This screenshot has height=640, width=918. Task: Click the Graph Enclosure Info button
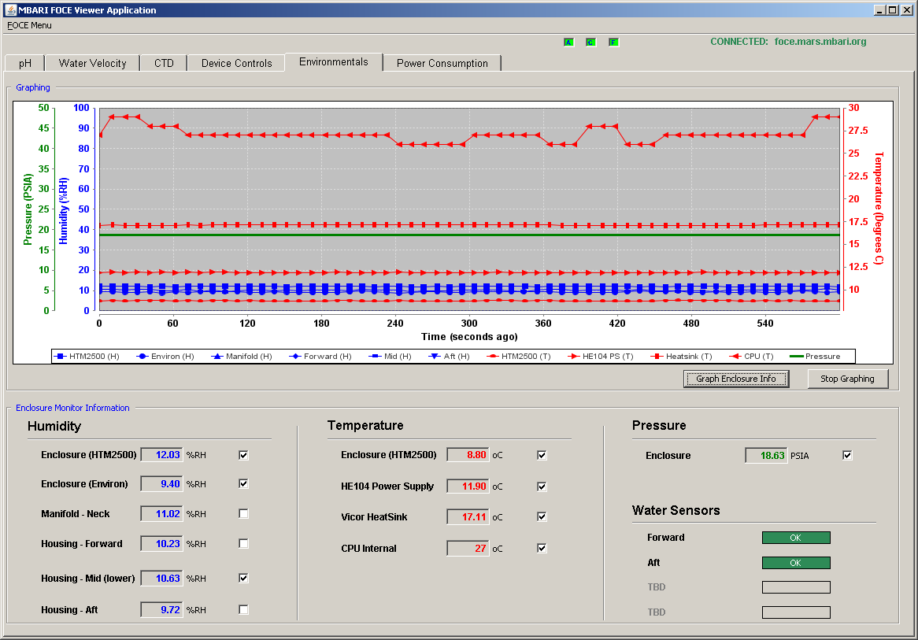tap(736, 379)
